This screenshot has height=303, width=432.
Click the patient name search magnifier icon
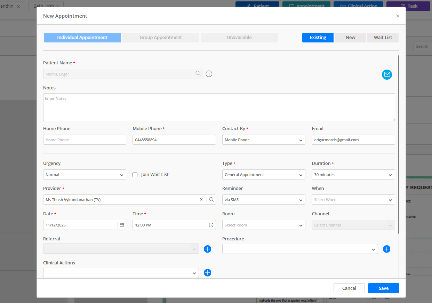click(198, 74)
